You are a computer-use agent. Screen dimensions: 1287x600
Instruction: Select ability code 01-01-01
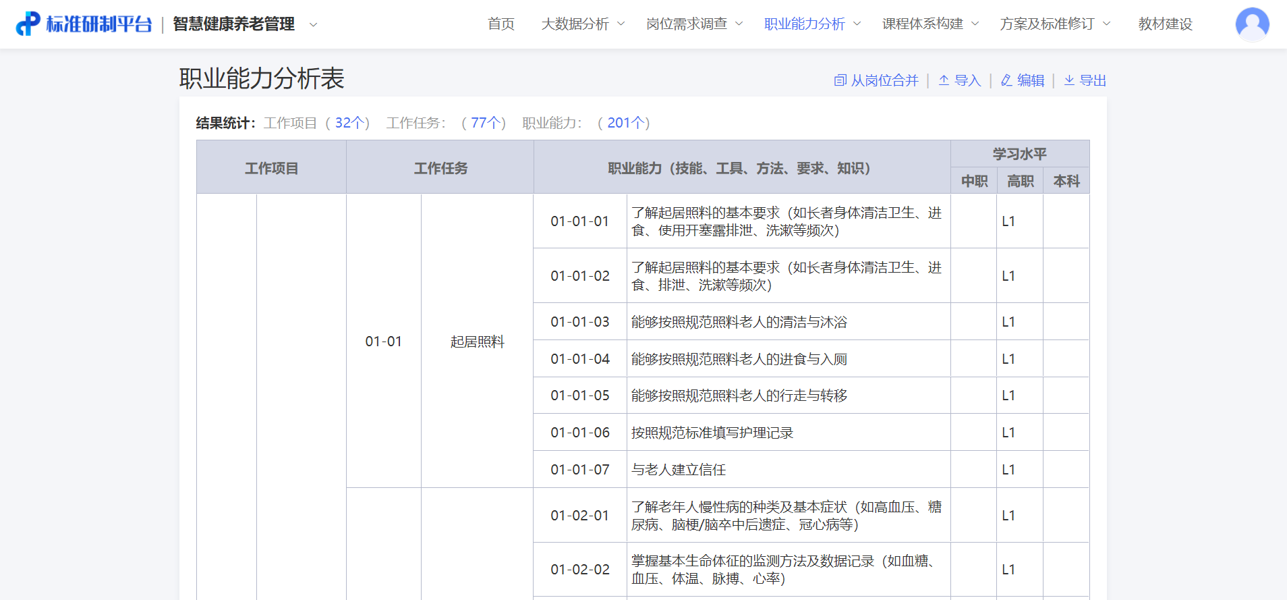tap(580, 221)
